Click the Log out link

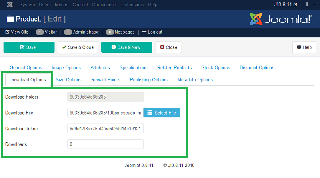152,32
